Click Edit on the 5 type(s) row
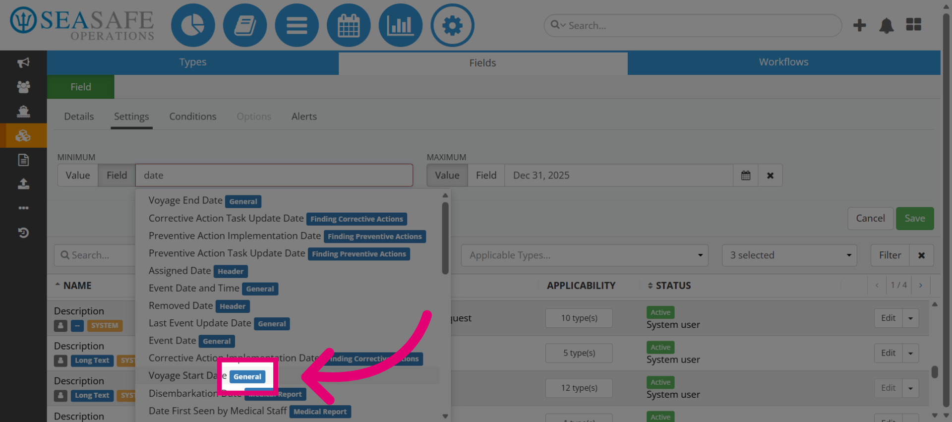The width and height of the screenshot is (952, 422). click(888, 353)
